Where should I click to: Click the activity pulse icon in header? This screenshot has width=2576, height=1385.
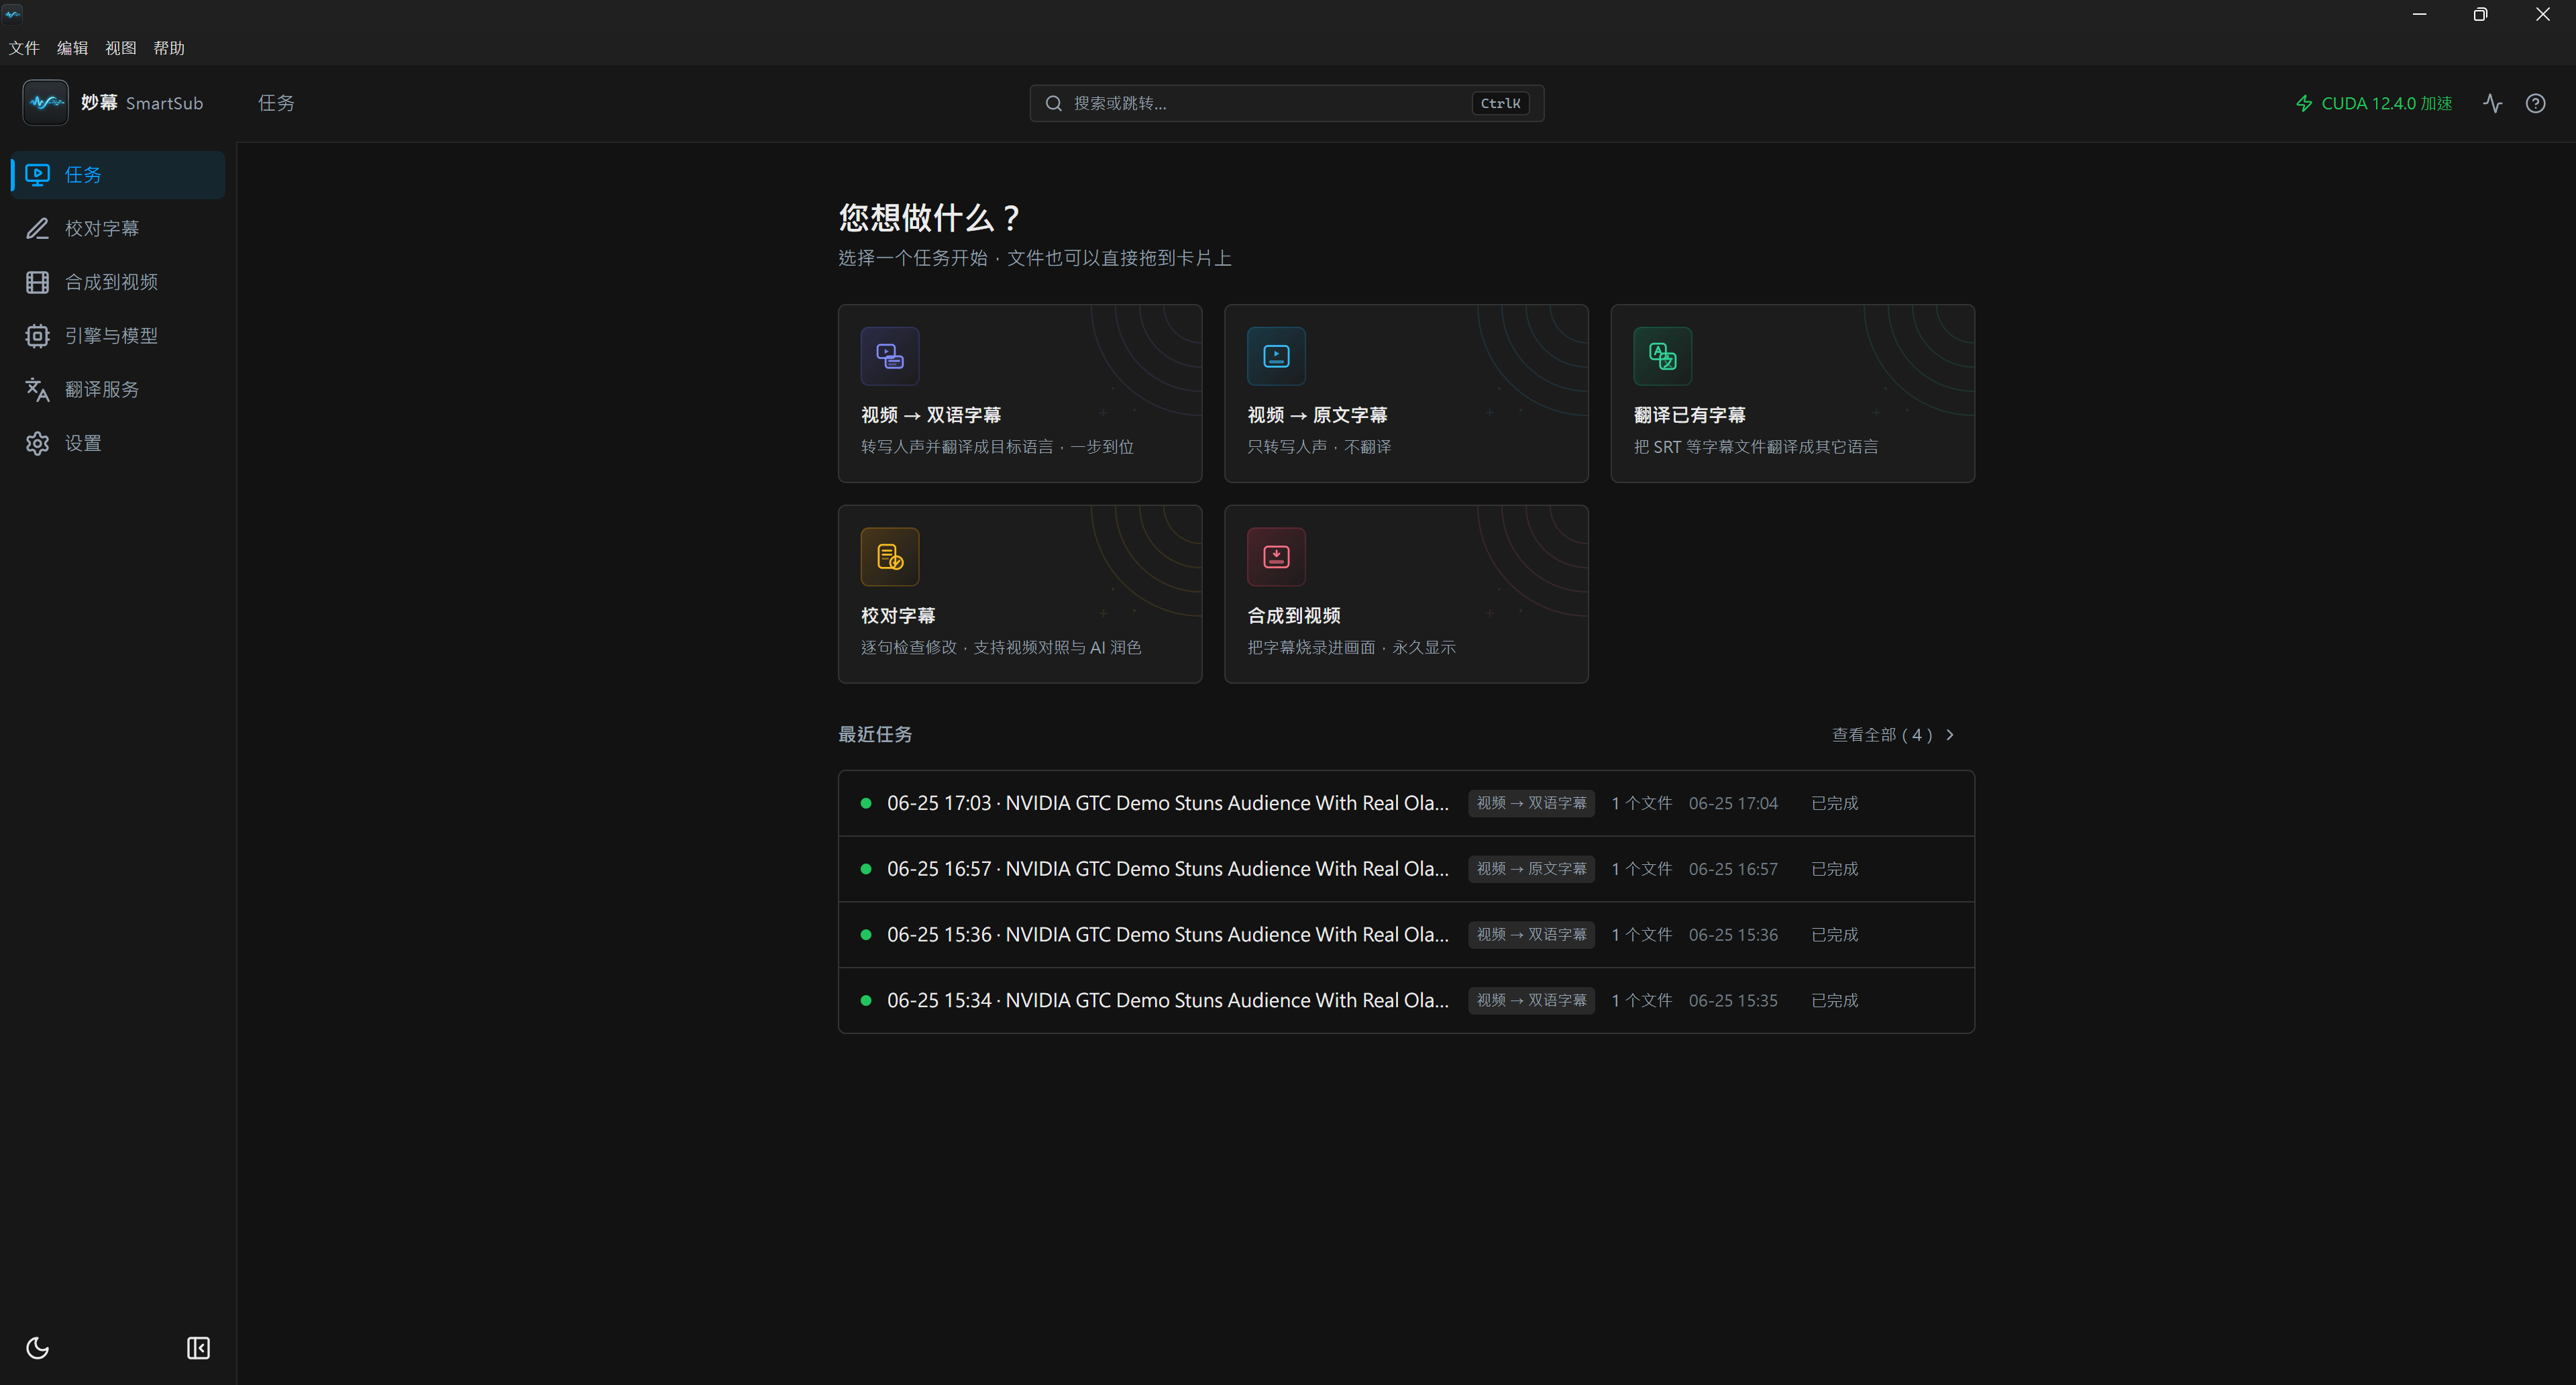click(x=2492, y=103)
